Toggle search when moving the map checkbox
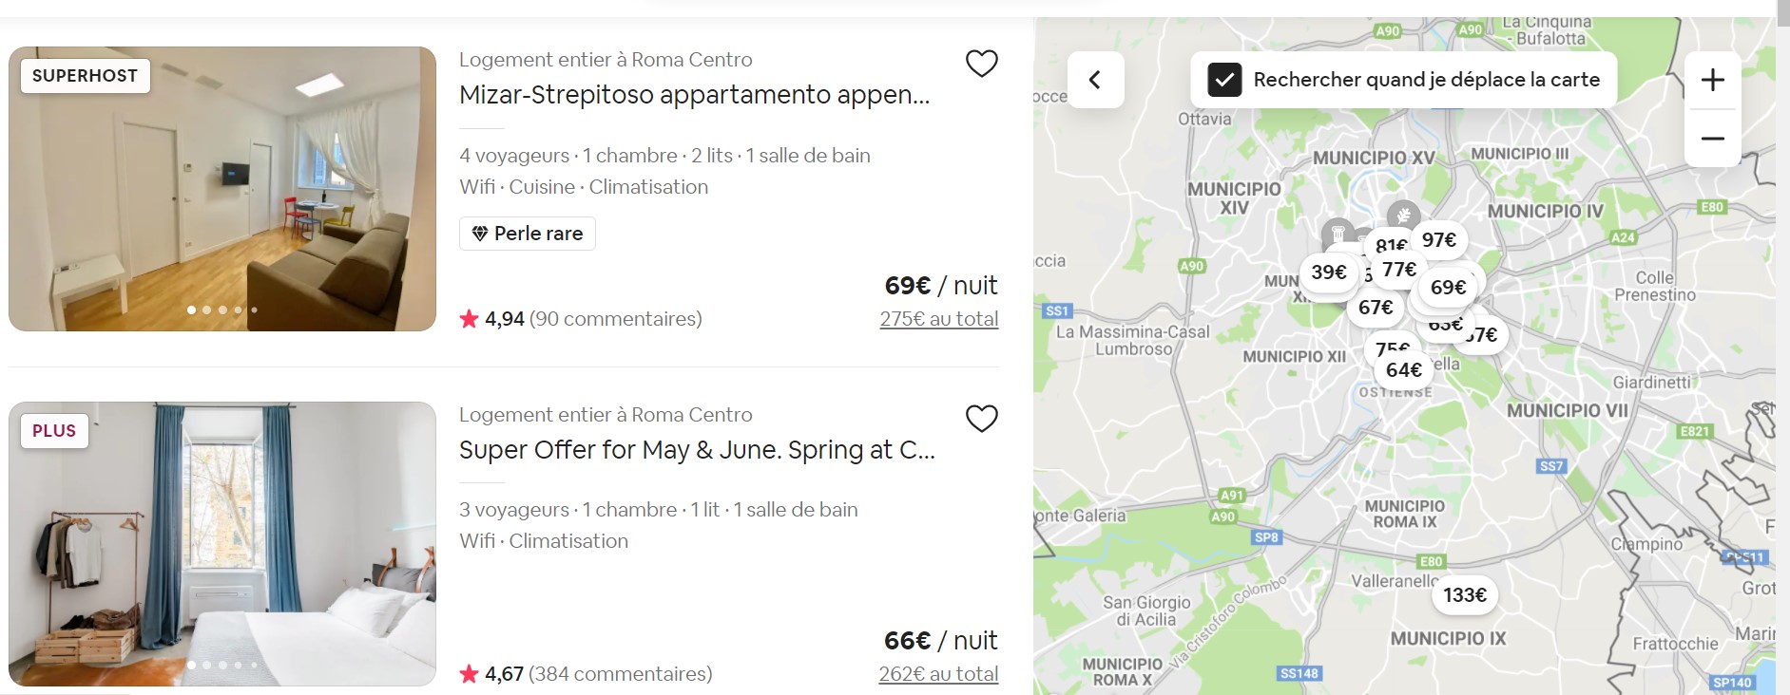This screenshot has height=695, width=1790. [1224, 80]
